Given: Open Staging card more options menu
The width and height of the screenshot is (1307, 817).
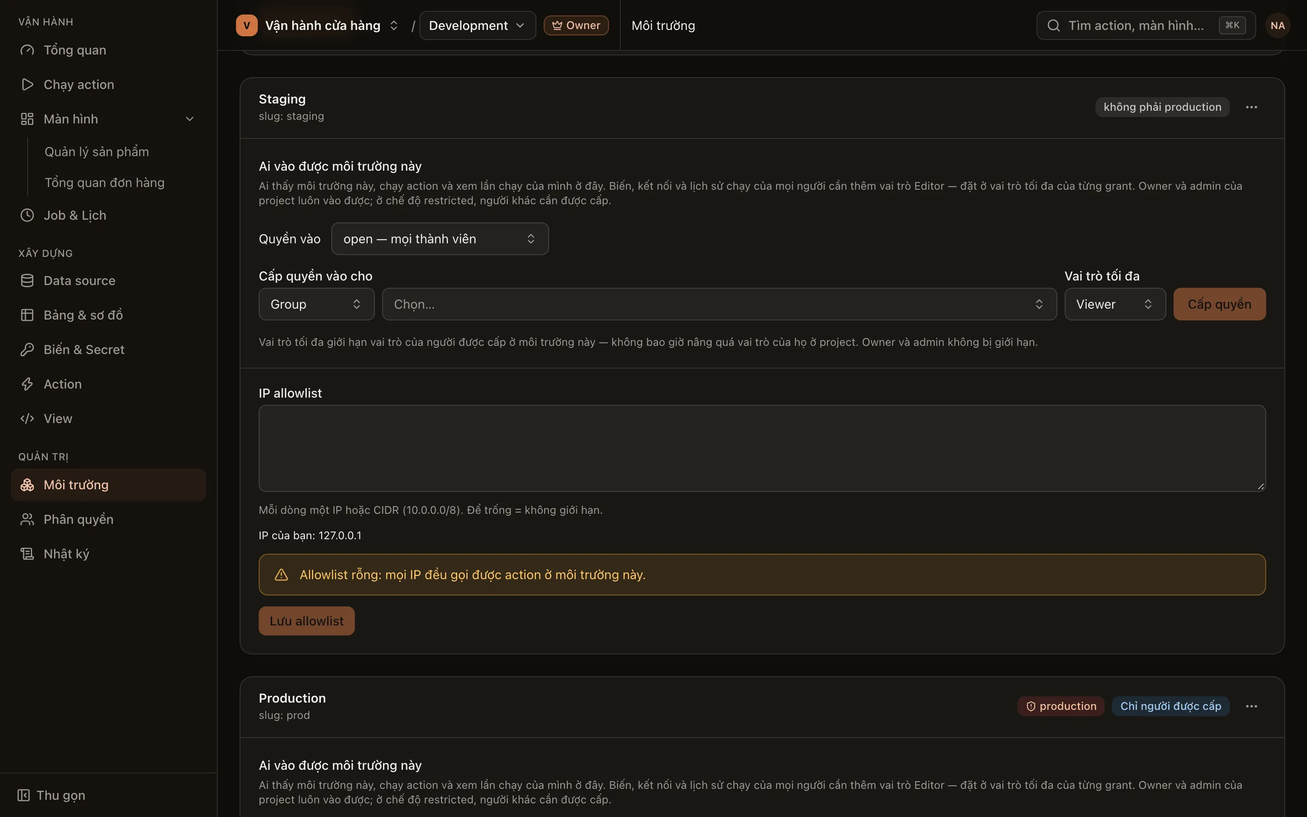Looking at the screenshot, I should [x=1251, y=107].
